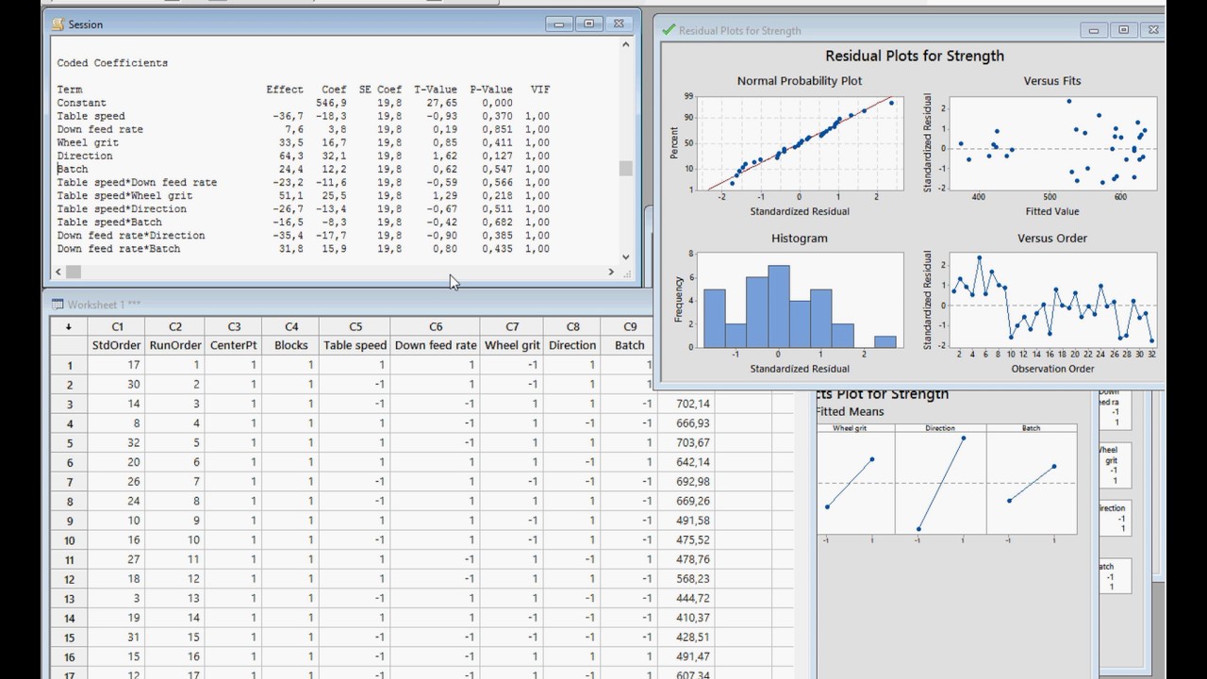The width and height of the screenshot is (1207, 679).
Task: Click the Batch column name in worksheet
Action: click(x=630, y=345)
